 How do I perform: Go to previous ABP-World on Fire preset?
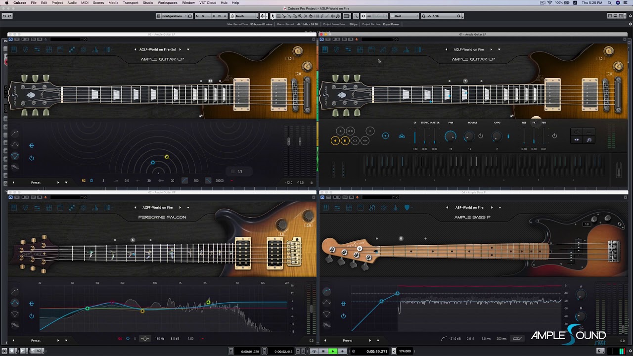click(x=447, y=208)
